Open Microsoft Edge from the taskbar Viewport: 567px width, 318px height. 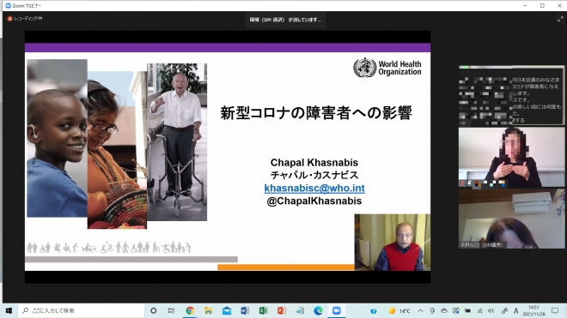pos(318,311)
